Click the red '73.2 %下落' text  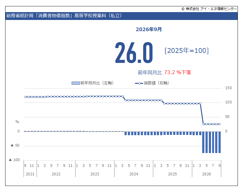(x=177, y=73)
